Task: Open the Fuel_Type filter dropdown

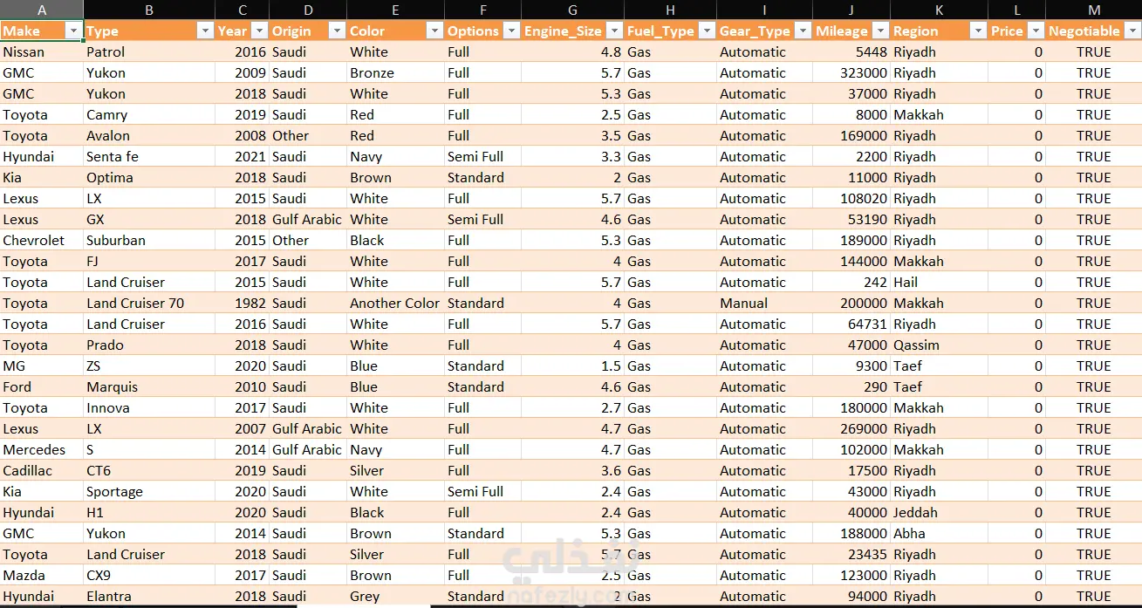Action: [707, 31]
